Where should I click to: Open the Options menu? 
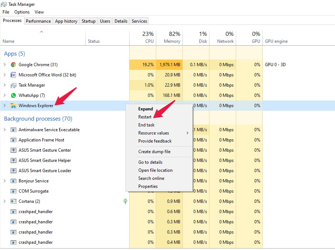[x=22, y=12]
